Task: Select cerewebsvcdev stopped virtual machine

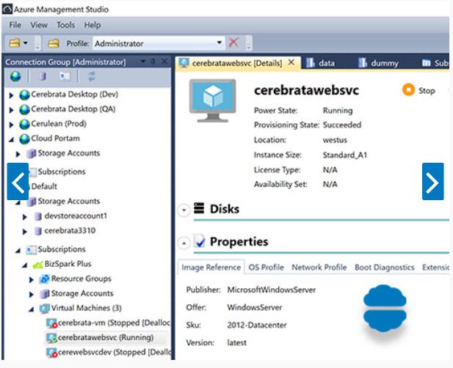Action: 114,352
